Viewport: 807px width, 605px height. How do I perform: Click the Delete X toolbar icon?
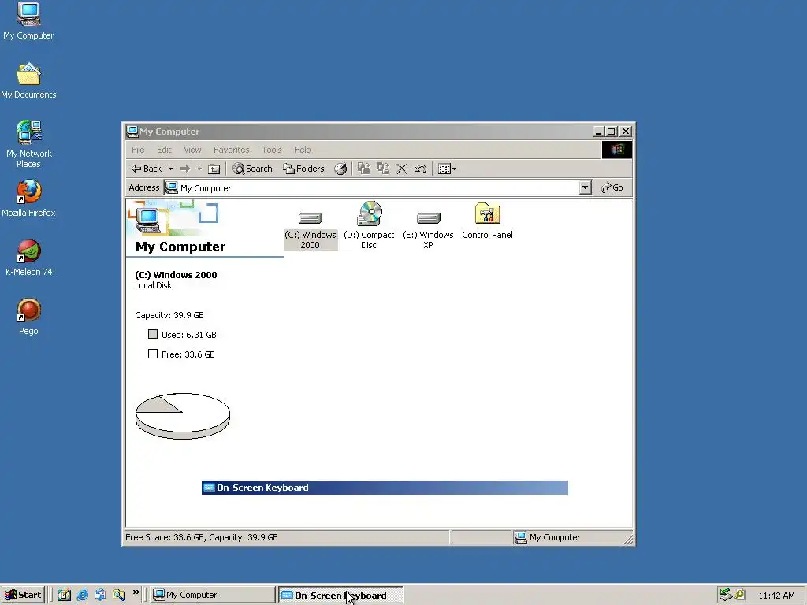(x=401, y=169)
